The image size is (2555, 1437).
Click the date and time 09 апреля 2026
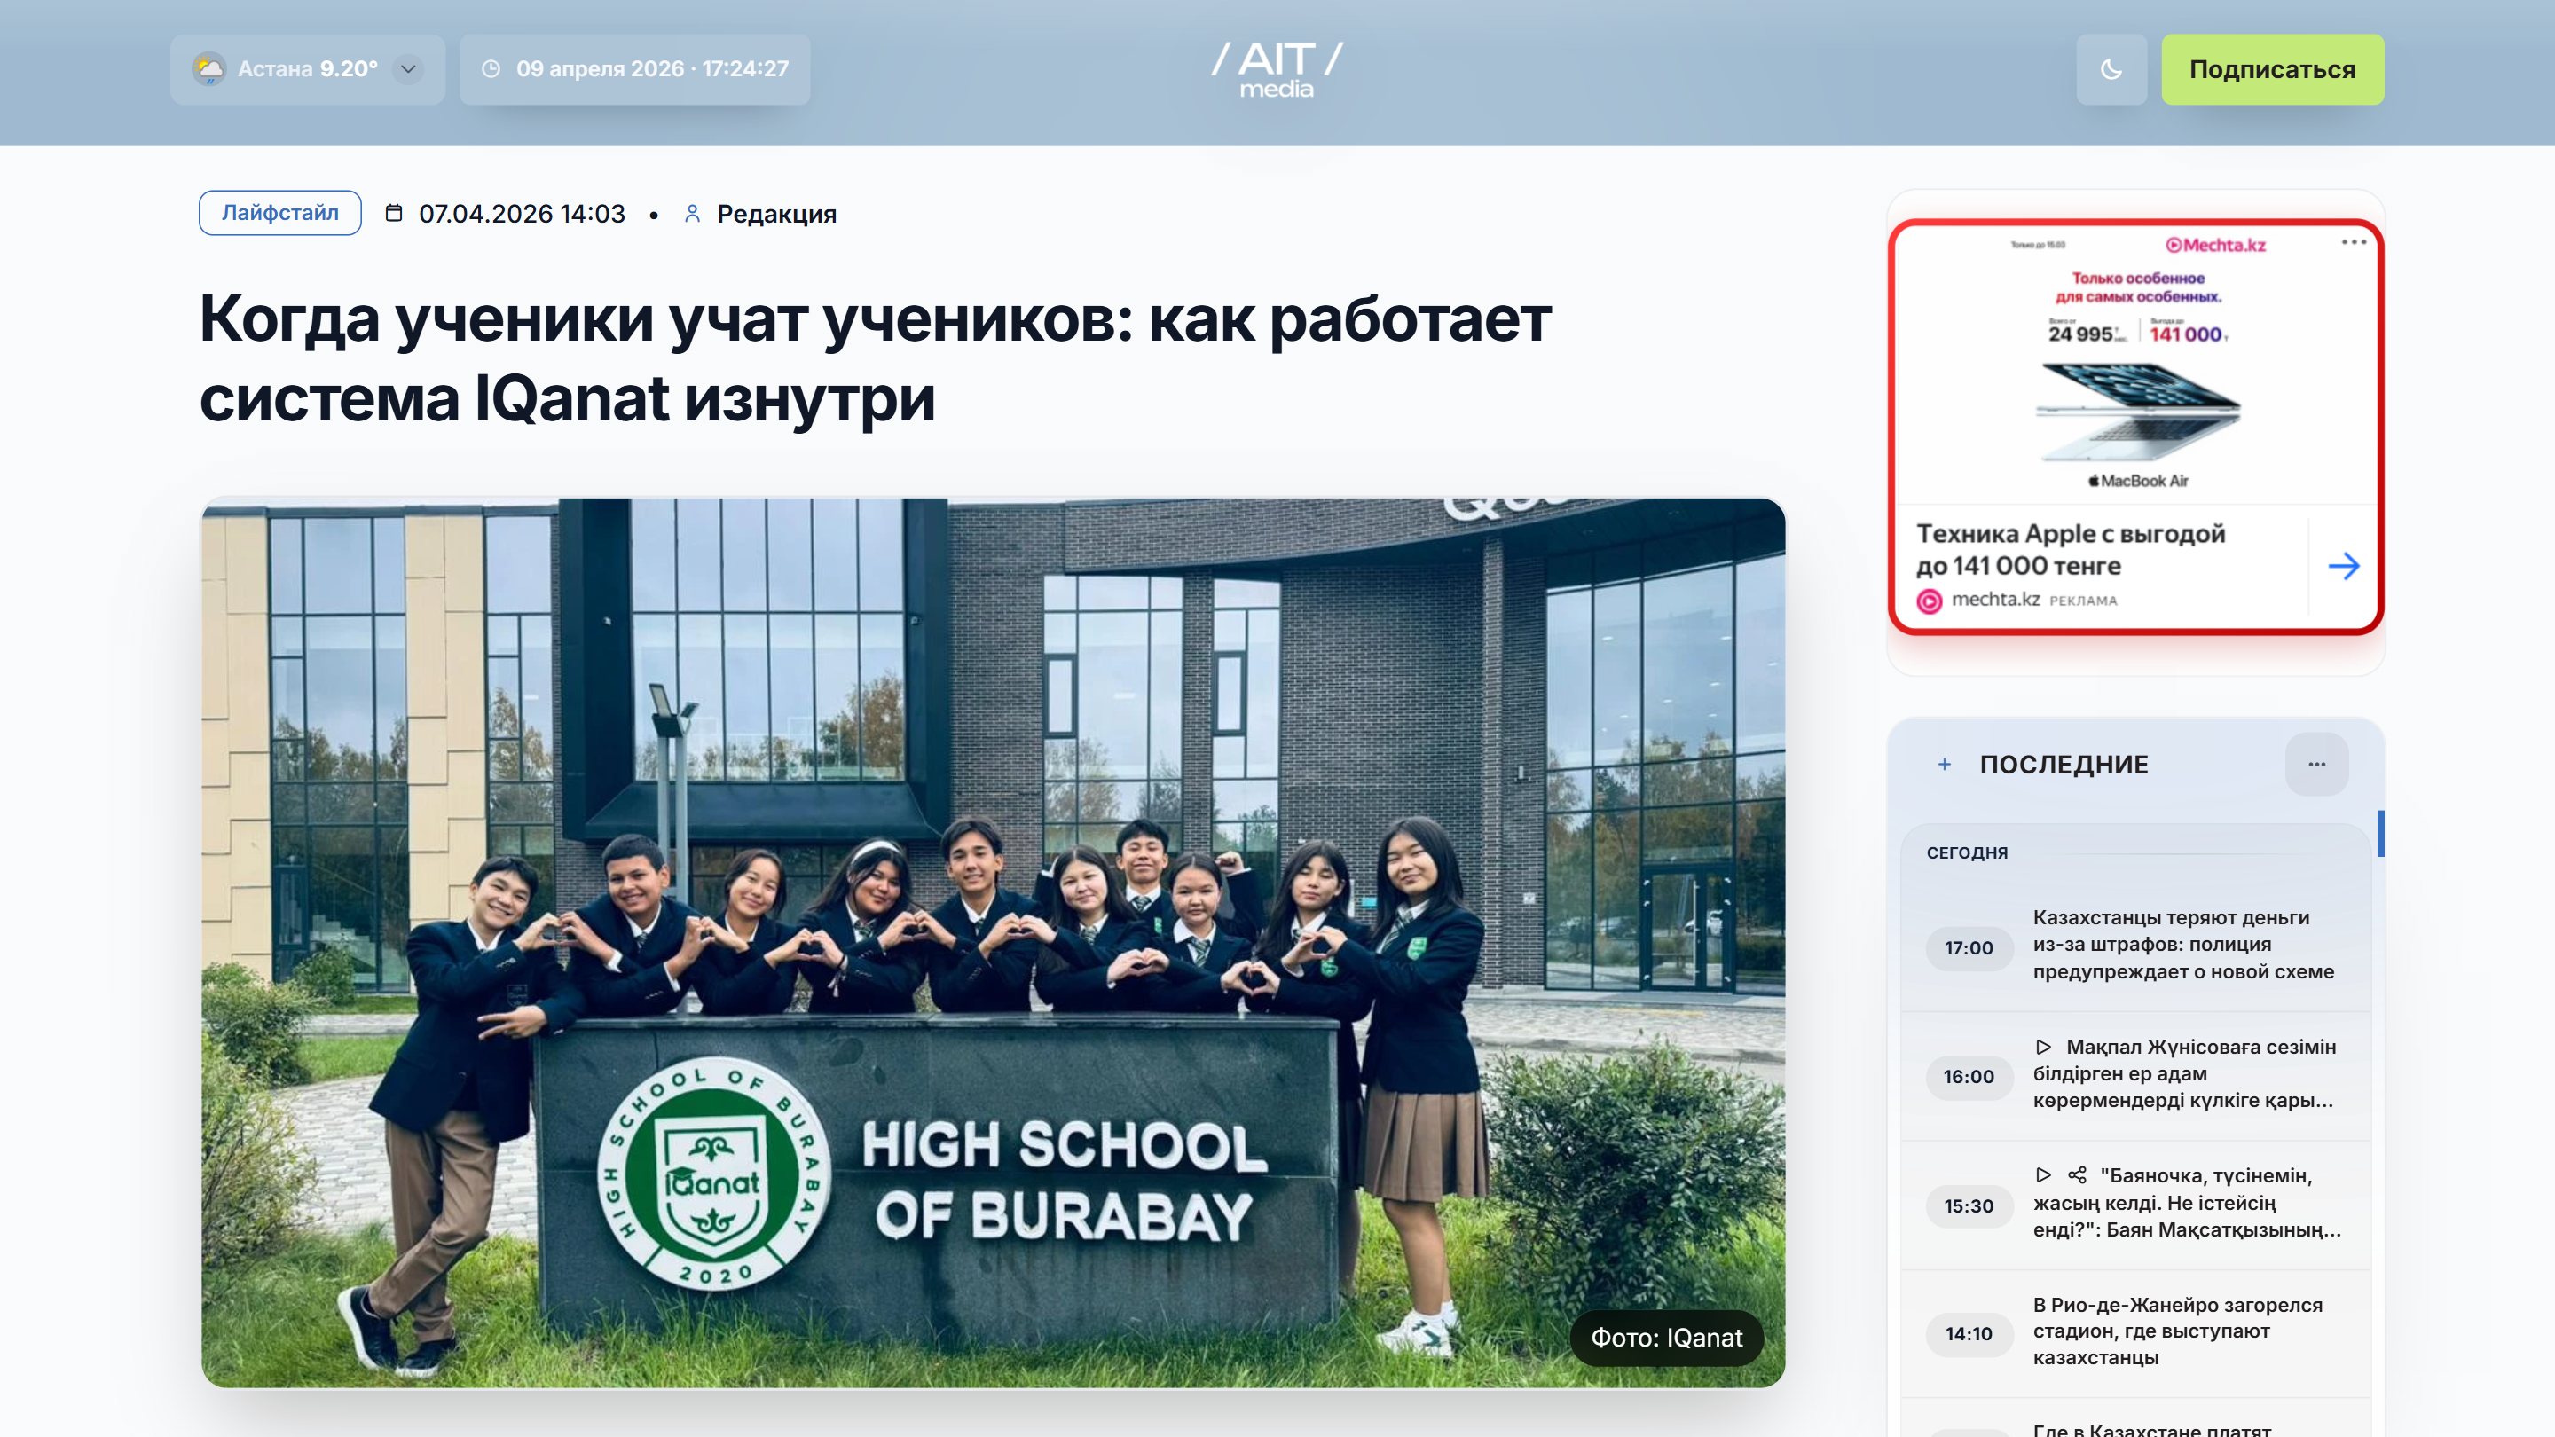coord(652,68)
